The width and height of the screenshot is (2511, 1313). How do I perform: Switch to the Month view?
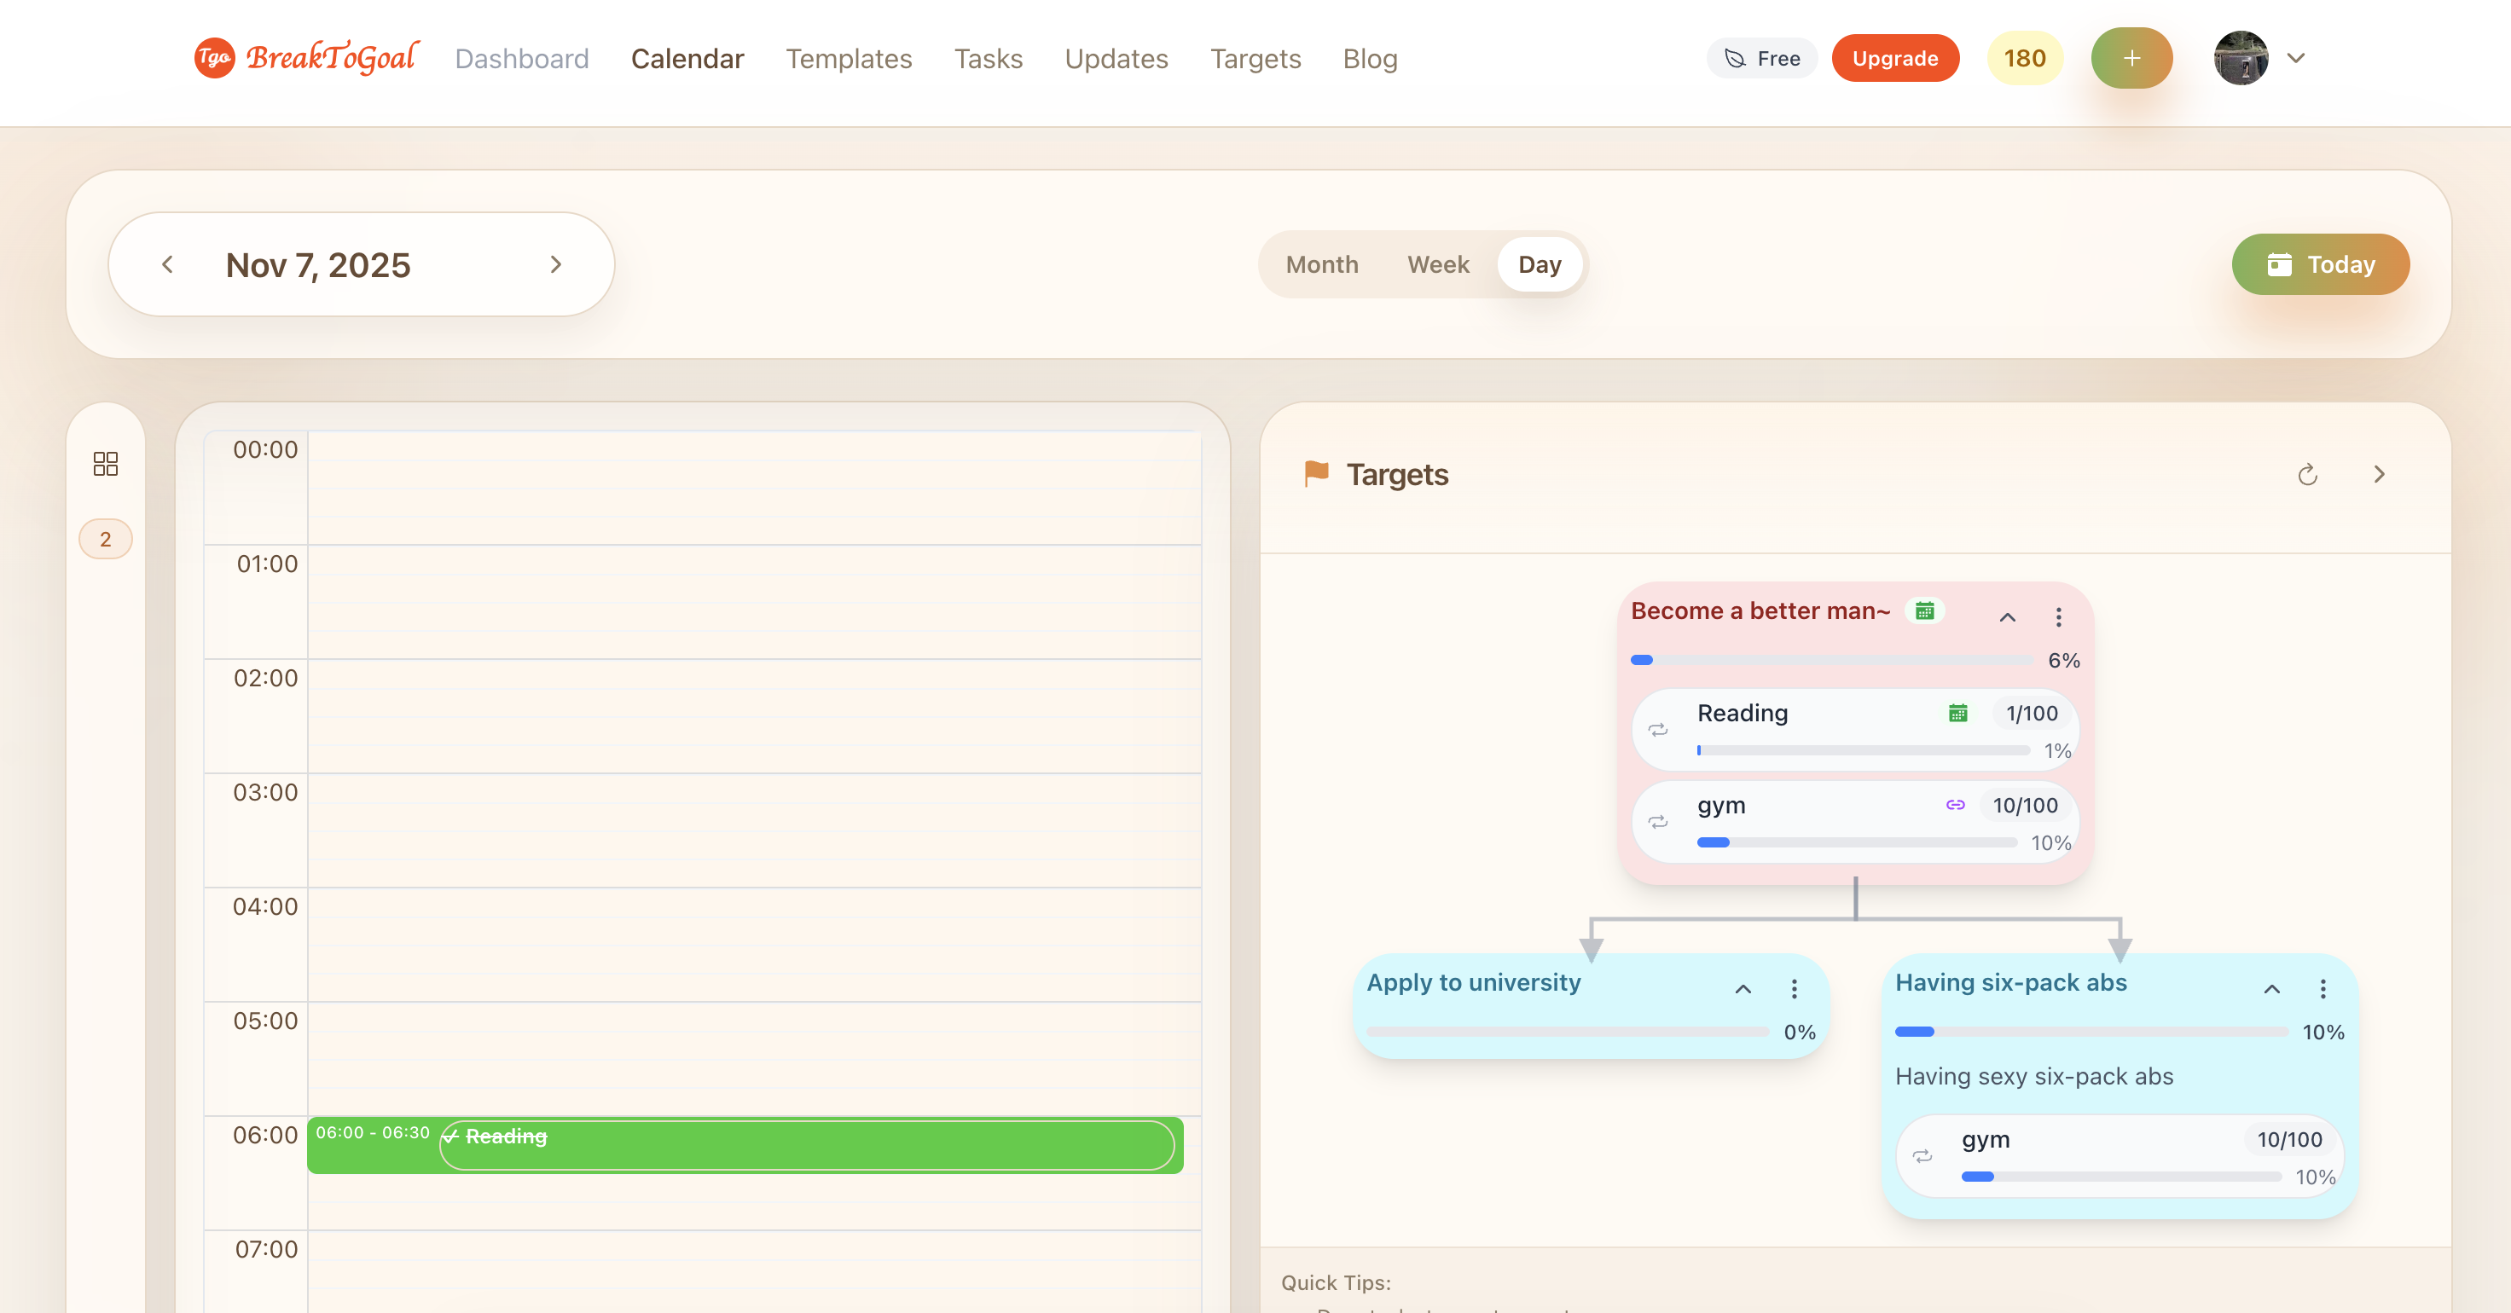[1322, 264]
